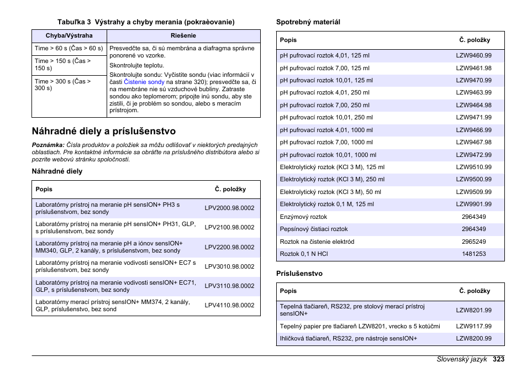This screenshot has width=527, height=372.
Task: Click 'Tepelný papier pre tlačiareň LZW8201' description
Action: coord(360,326)
